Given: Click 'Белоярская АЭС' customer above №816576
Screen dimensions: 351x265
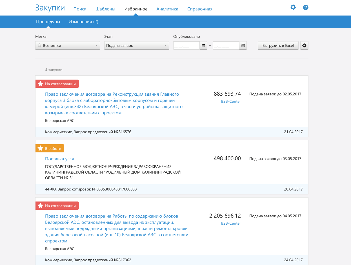Looking at the screenshot, I should 60,121.
